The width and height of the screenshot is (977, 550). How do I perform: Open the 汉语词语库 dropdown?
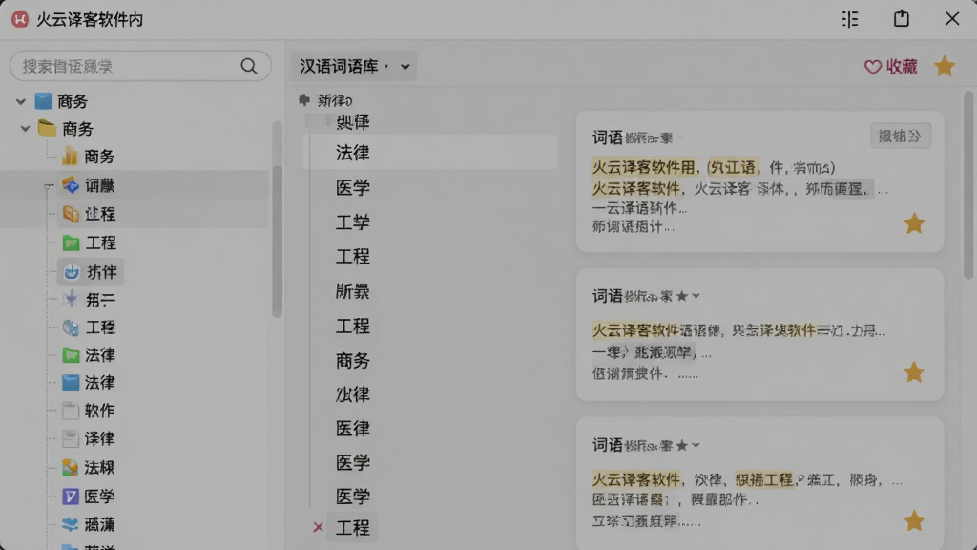(353, 66)
